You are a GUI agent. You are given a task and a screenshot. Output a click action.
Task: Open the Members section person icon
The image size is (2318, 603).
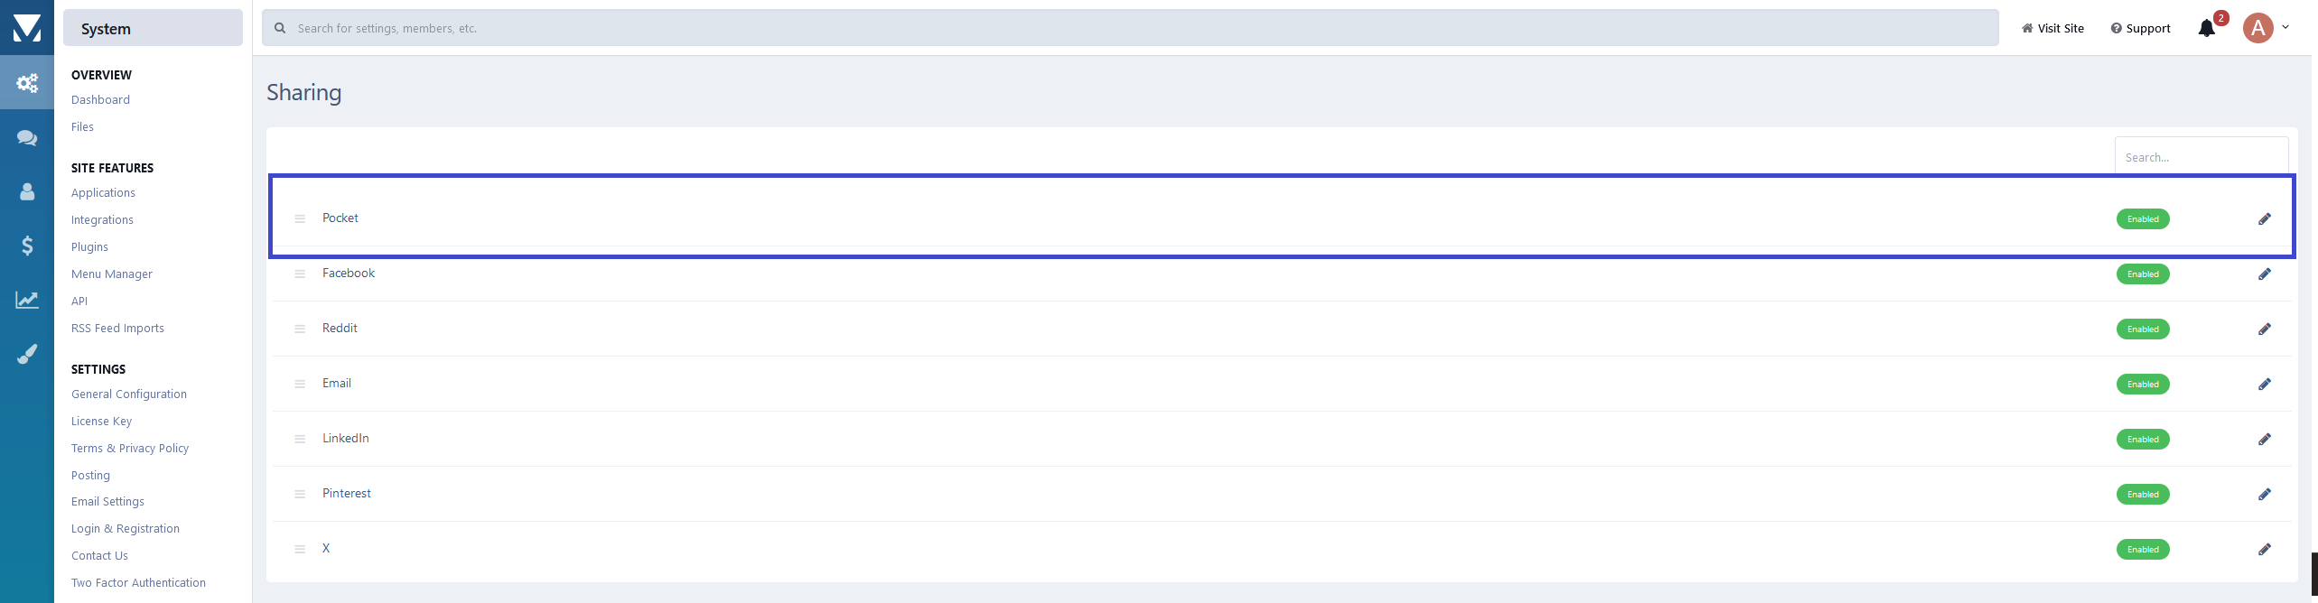[27, 191]
